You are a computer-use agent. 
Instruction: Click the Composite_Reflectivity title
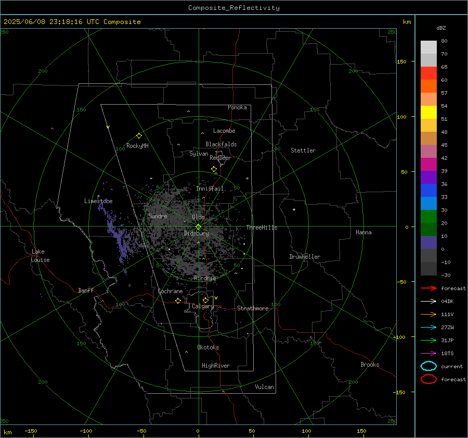point(233,8)
